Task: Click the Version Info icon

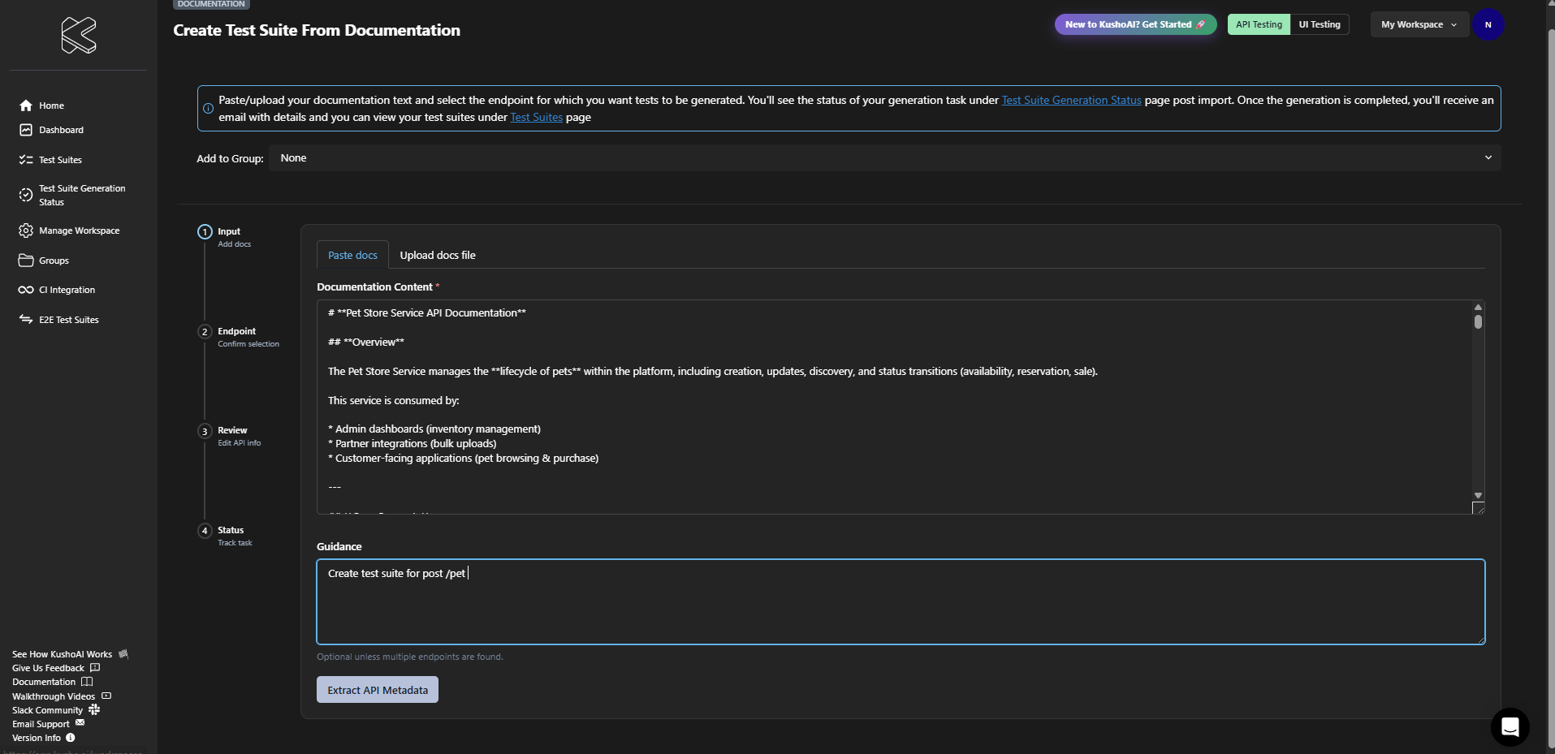Action: [x=71, y=738]
